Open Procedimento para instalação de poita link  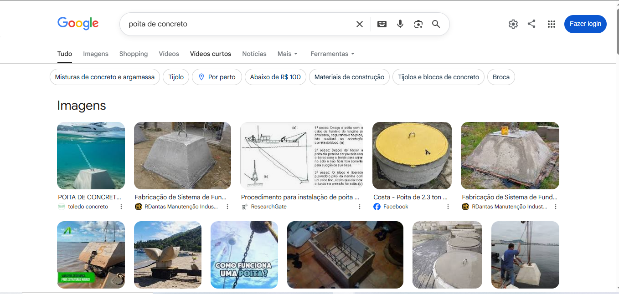[300, 197]
